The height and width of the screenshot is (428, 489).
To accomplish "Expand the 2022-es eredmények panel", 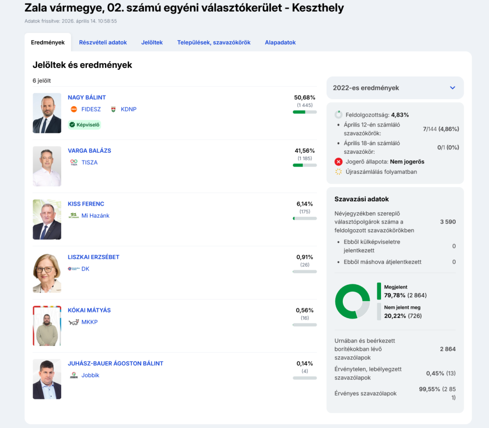I will 366,88.
